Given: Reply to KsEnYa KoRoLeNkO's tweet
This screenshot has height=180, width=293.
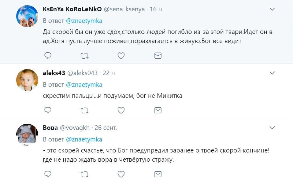Looking at the screenshot, I should 48,56.
